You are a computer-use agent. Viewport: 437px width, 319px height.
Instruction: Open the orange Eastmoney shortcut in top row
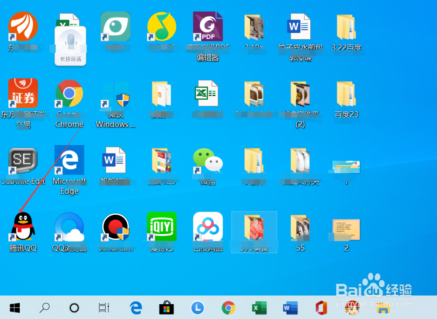point(23,26)
